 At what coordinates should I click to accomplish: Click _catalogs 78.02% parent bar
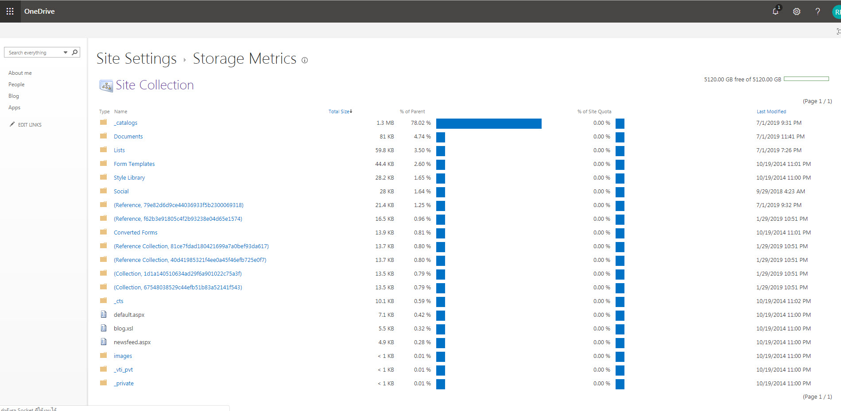point(489,123)
